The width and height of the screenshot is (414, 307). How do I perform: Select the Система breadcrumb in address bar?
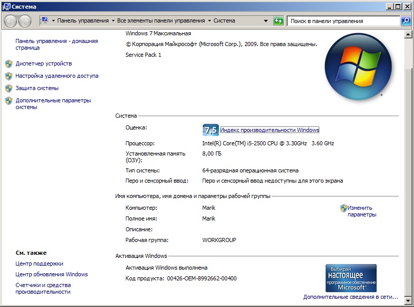(224, 21)
